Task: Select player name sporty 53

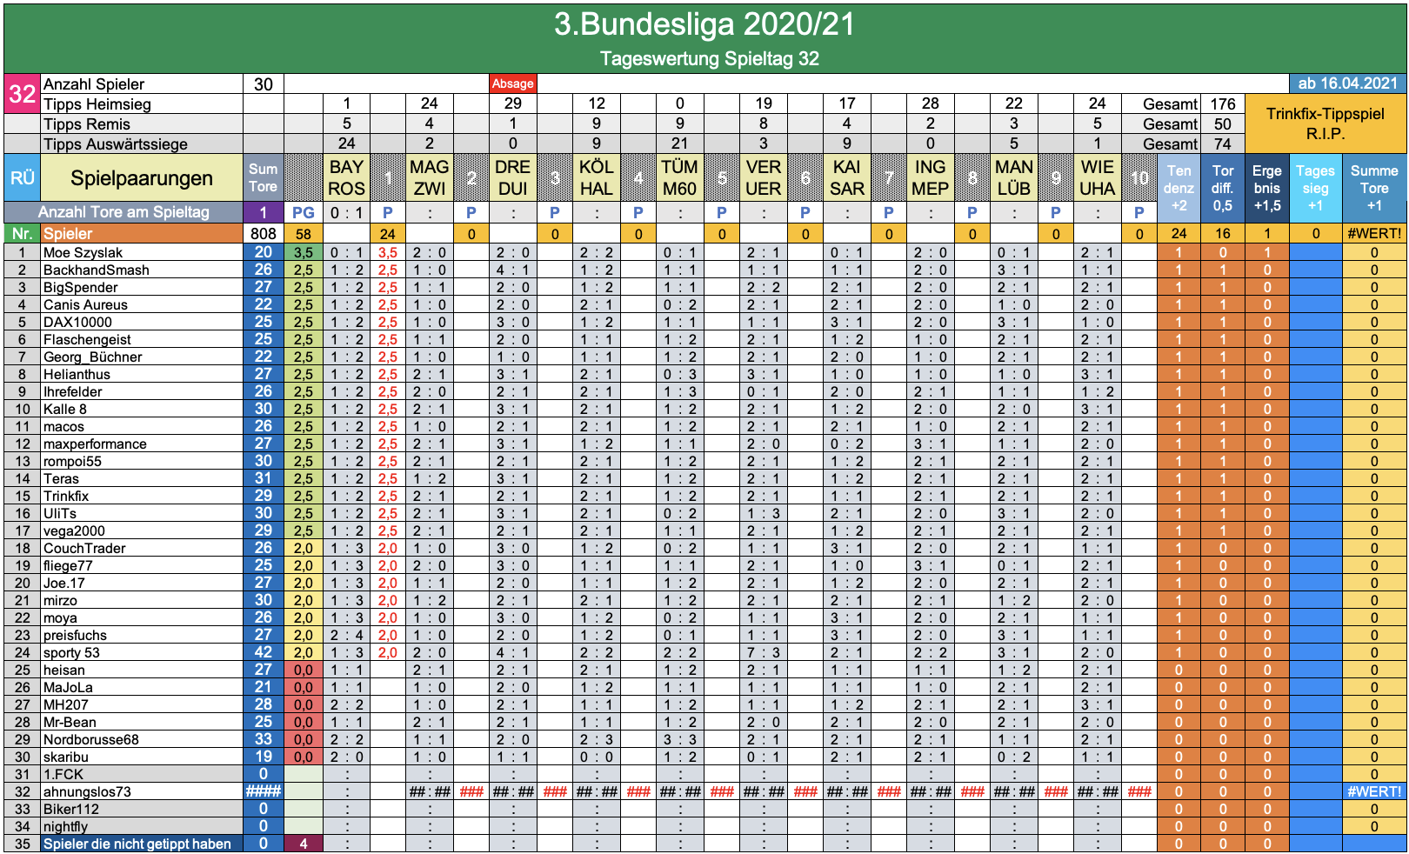Action: tap(71, 652)
